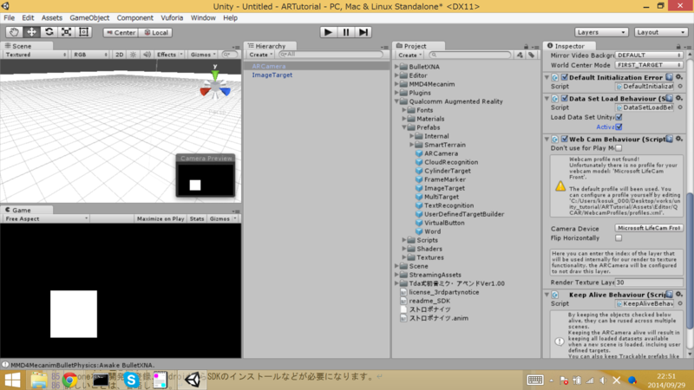Toggle Stats overlay in Game view
This screenshot has width=694, height=390.
[x=197, y=219]
